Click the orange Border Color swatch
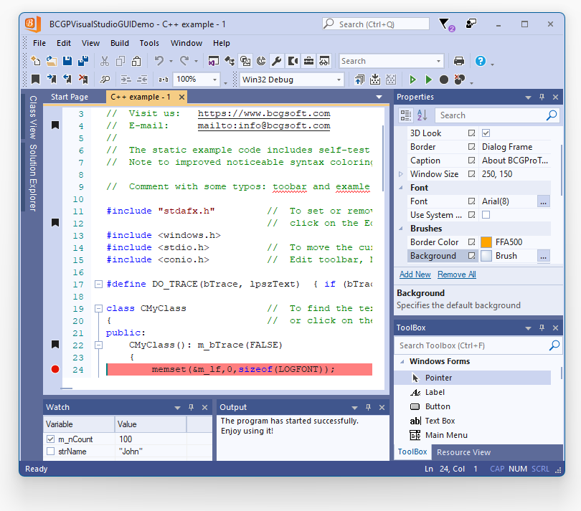 486,242
